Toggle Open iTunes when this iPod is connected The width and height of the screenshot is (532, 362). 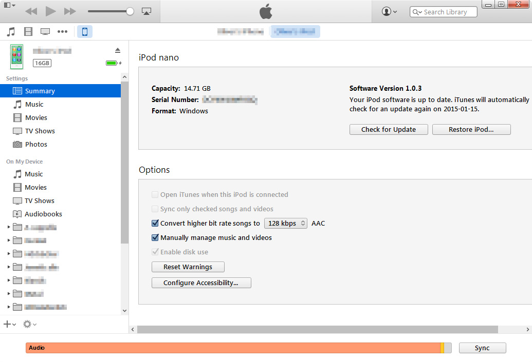[x=155, y=194]
